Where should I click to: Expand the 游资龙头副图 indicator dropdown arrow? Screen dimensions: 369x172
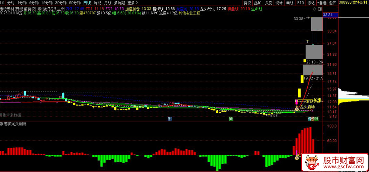tap(2, 124)
